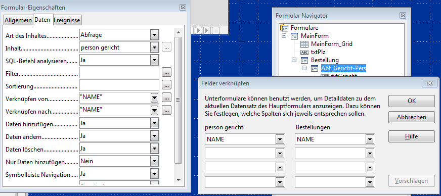Image resolution: width=441 pixels, height=196 pixels.
Task: Click the last record navigation arrow
Action: tap(207, 30)
